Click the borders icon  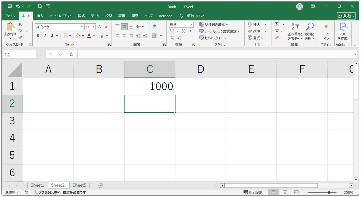click(65, 36)
